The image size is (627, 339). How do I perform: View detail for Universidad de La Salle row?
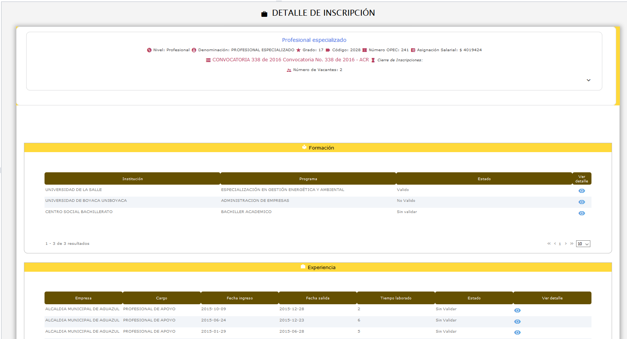pyautogui.click(x=581, y=191)
